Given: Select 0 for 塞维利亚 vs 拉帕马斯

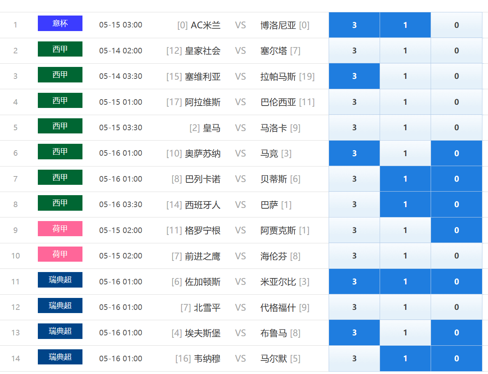Looking at the screenshot, I should pyautogui.click(x=457, y=76).
